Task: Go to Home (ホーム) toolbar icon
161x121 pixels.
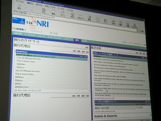Action: (63, 14)
